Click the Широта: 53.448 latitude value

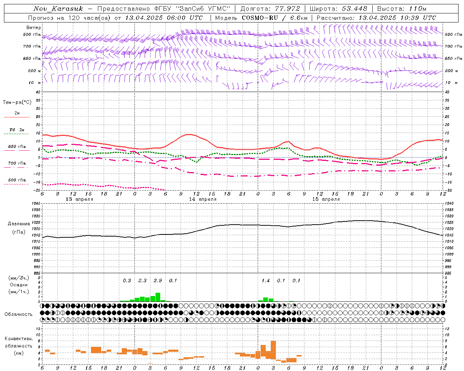pos(338,9)
